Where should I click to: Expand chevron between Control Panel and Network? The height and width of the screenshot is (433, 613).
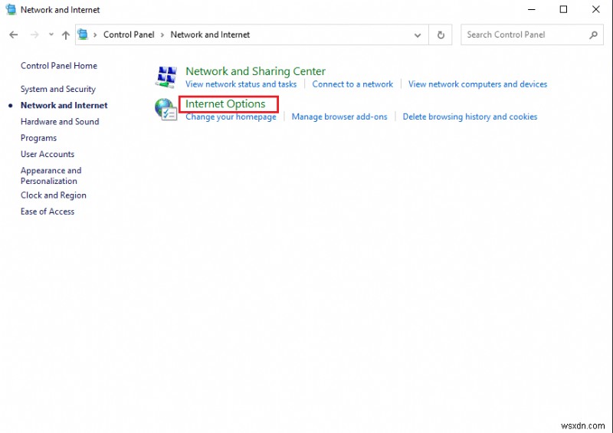pyautogui.click(x=162, y=34)
